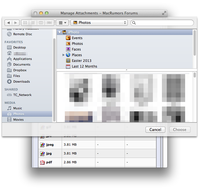Click the pane splitter handle
Image resolution: width=199 pixels, height=190 pixels.
127,70
